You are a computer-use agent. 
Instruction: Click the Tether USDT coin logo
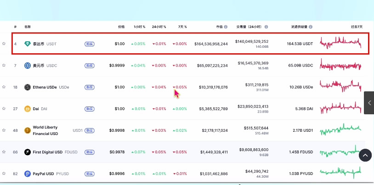coord(28,44)
